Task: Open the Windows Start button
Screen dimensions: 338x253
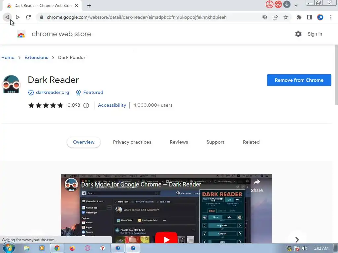Action: click(9, 248)
